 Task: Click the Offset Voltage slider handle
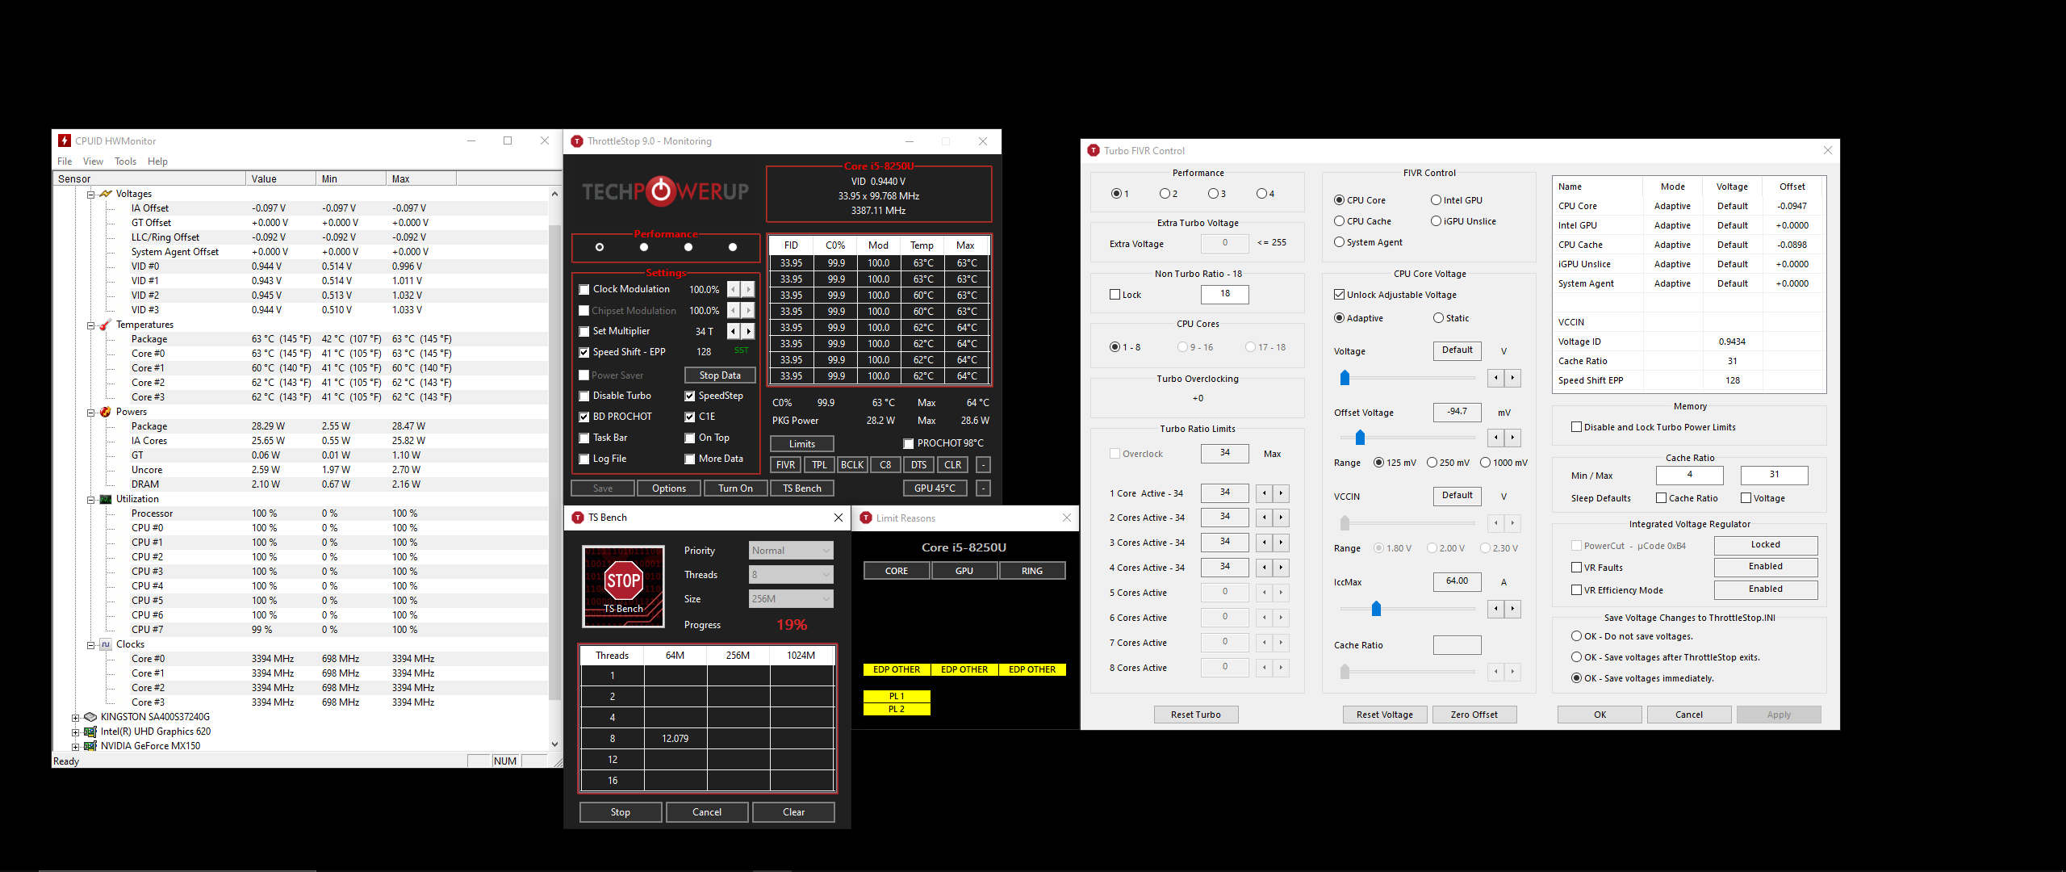point(1360,438)
